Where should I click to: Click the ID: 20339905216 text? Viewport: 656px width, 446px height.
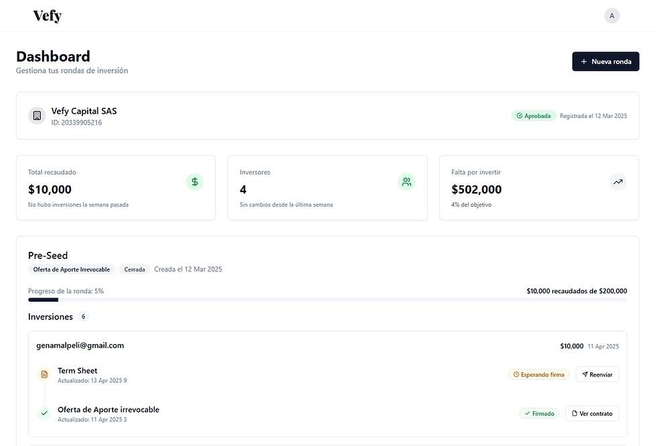point(76,123)
